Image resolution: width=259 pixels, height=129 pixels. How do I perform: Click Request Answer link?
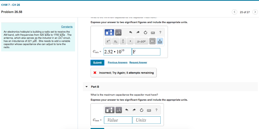tap(138, 62)
